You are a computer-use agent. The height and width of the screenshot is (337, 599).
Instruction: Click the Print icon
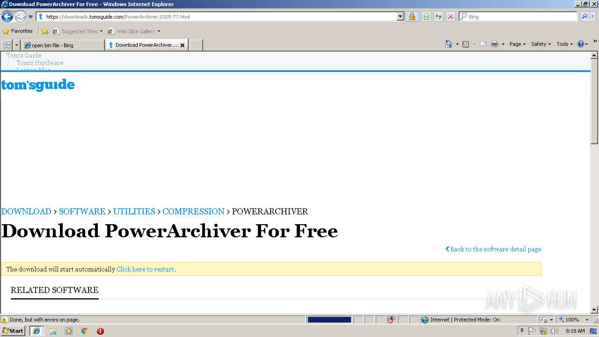point(495,44)
